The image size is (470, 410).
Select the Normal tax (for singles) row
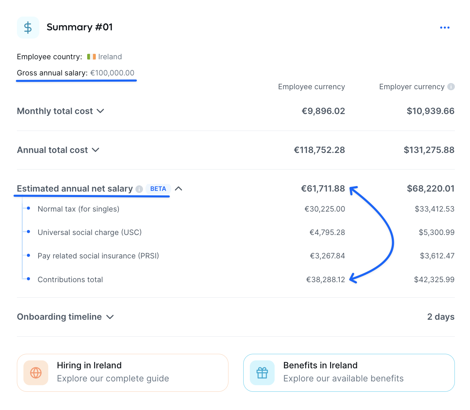click(x=78, y=209)
